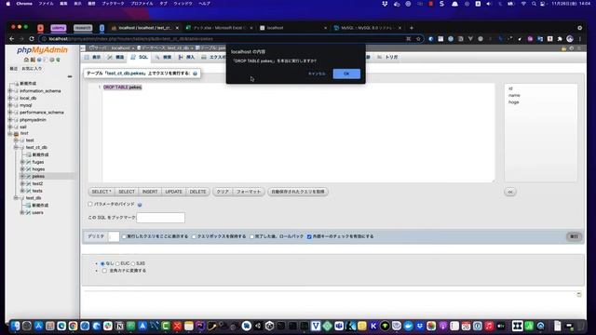Click Spotlight search icon in menu bar

tap(534, 4)
